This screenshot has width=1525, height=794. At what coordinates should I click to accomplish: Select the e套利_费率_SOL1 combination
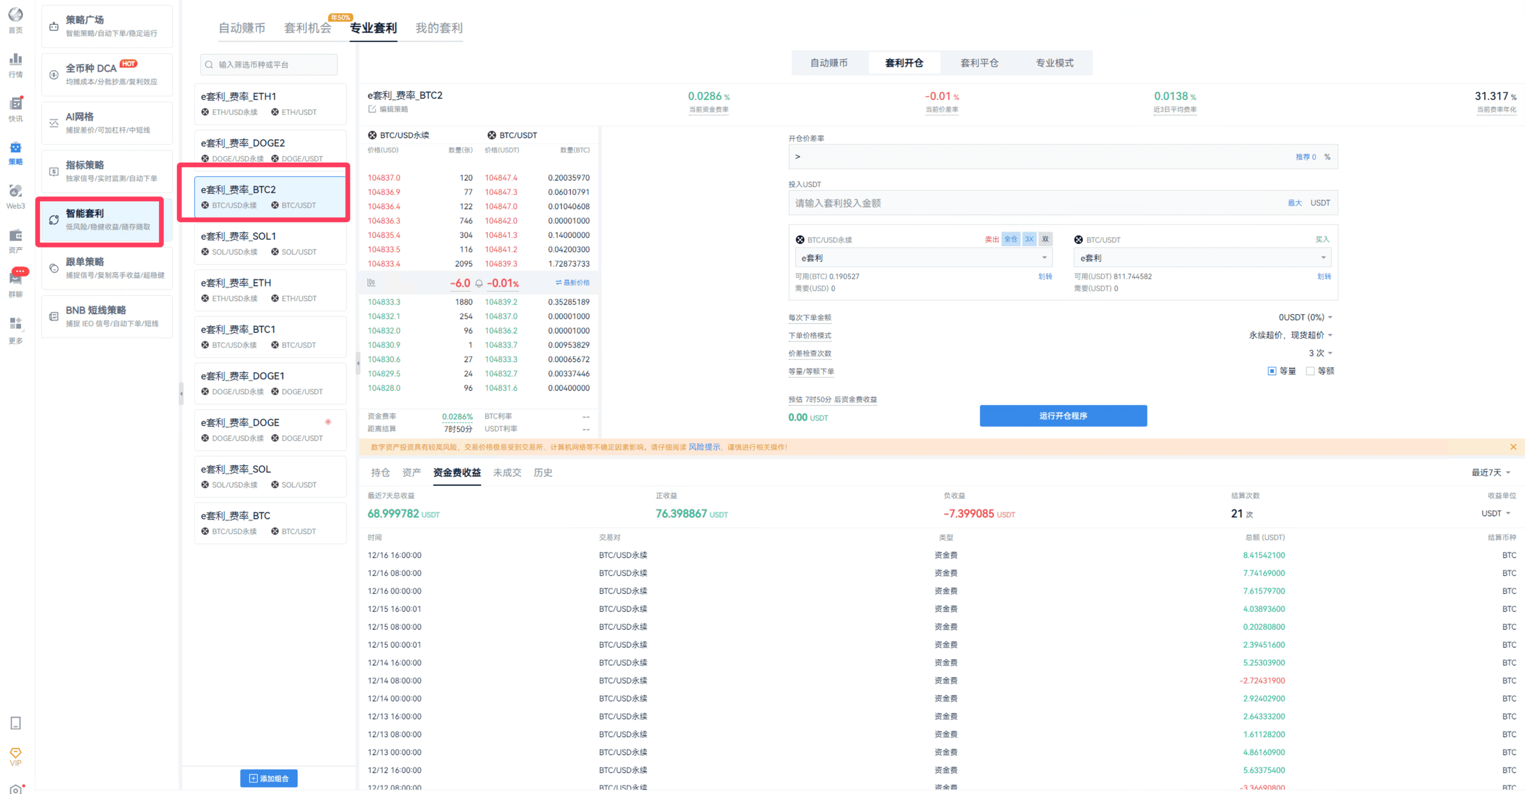(270, 243)
